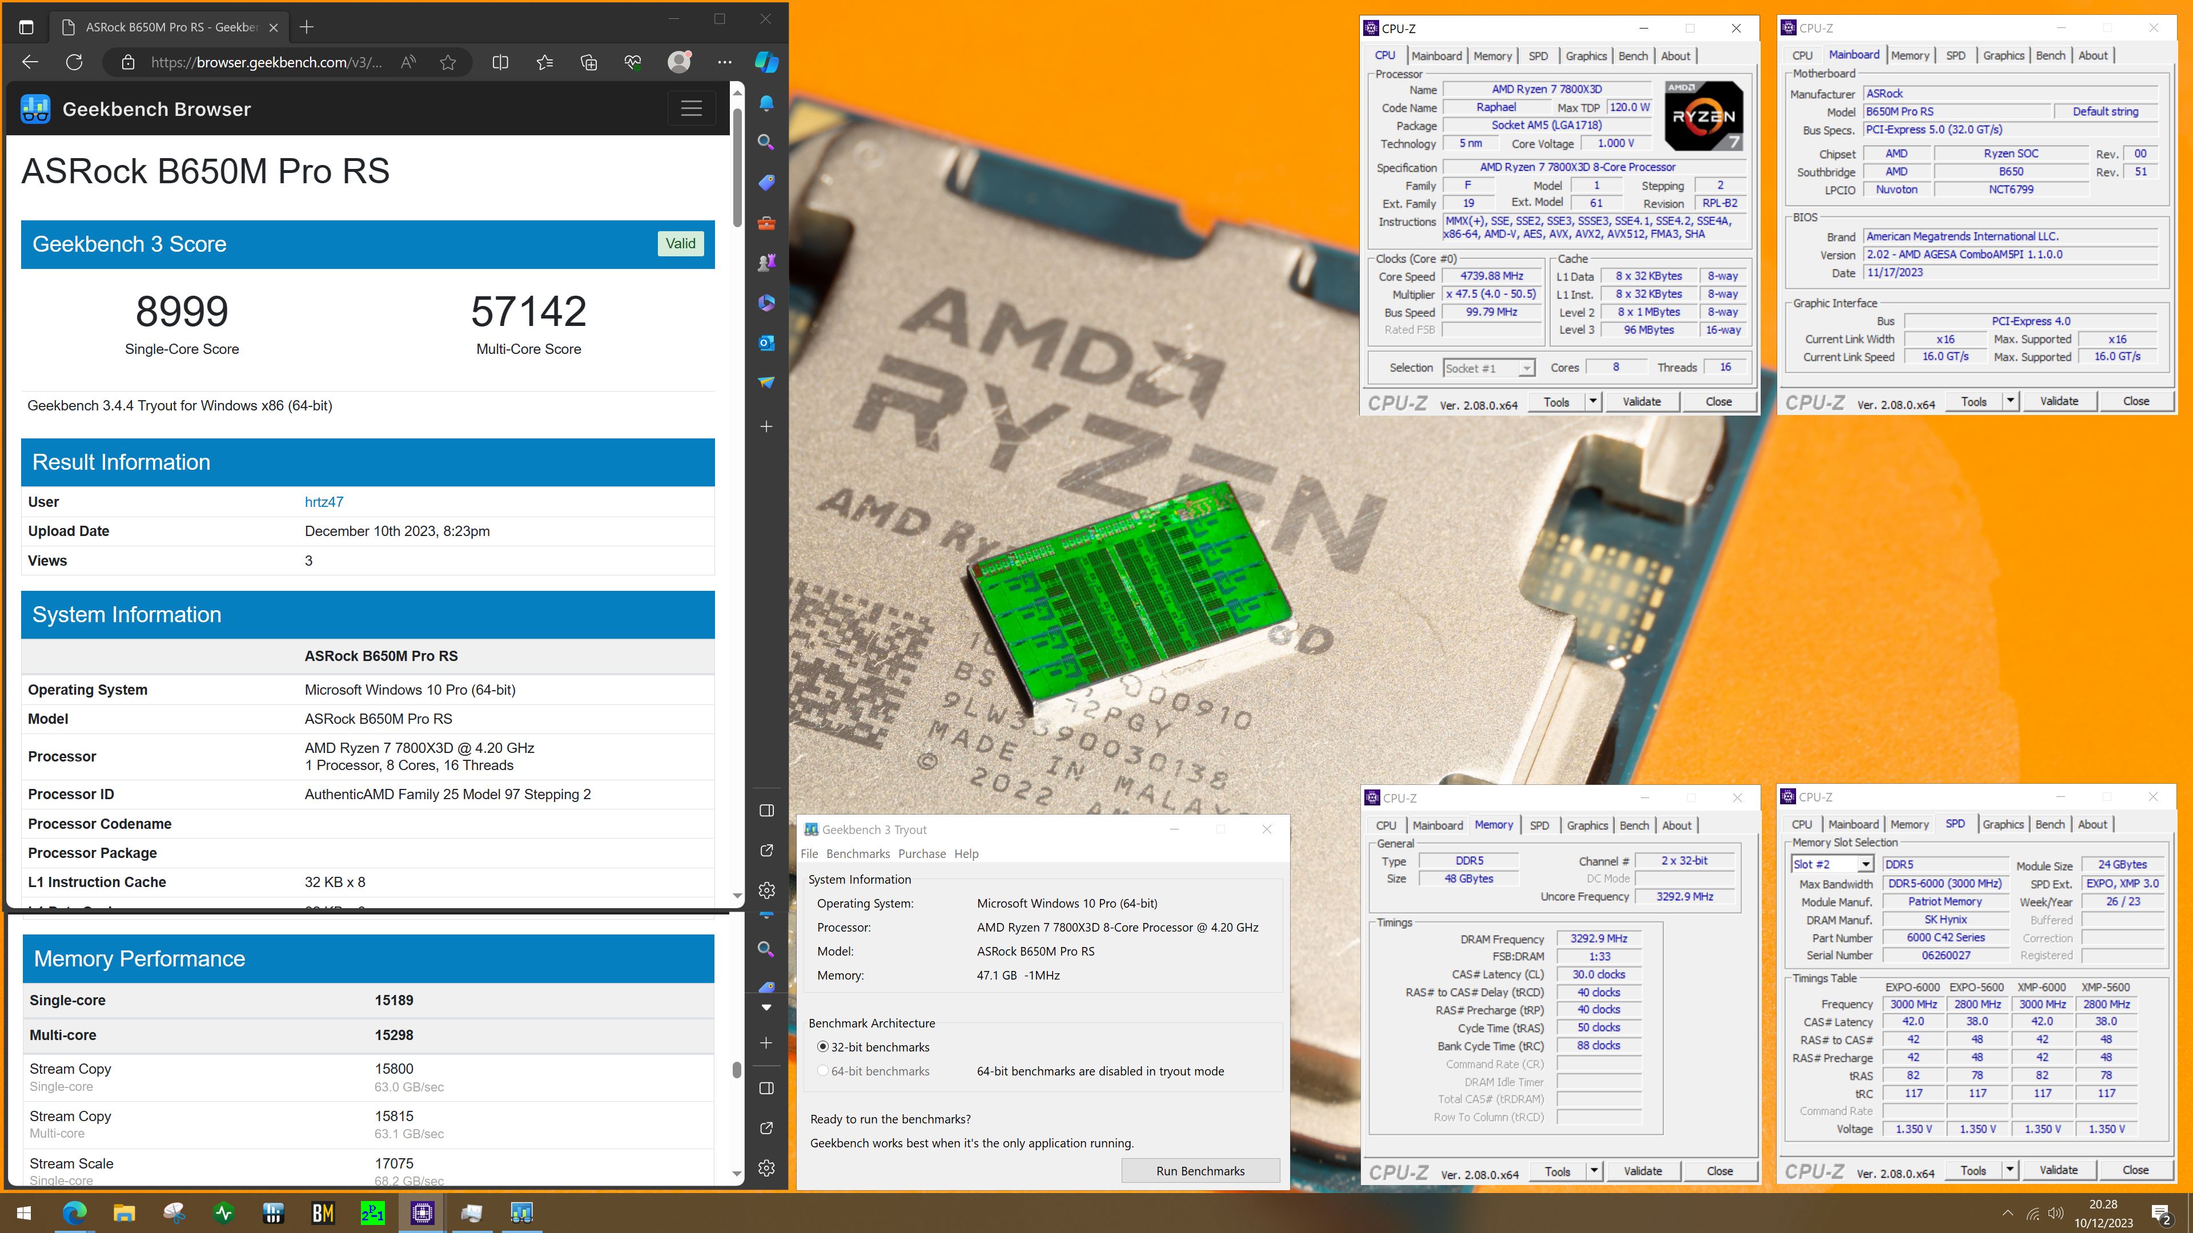Open the Read aloud icon in the address bar
The height and width of the screenshot is (1233, 2193).
click(x=409, y=61)
